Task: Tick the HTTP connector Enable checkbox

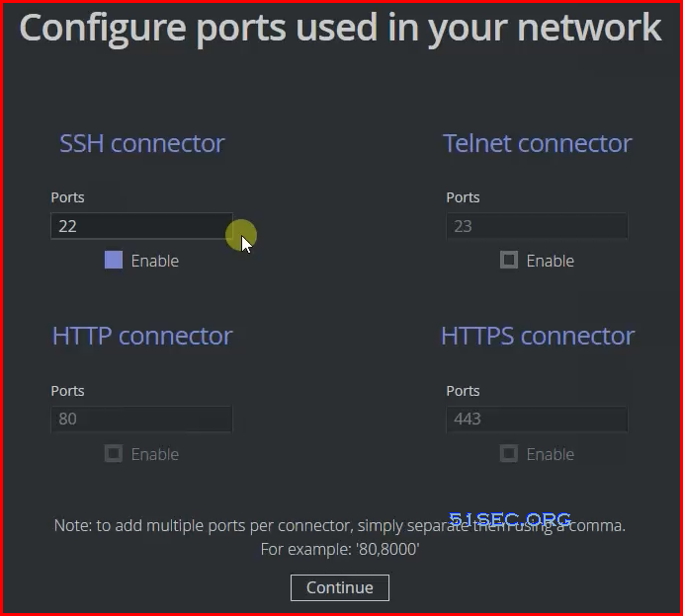Action: pyautogui.click(x=114, y=454)
